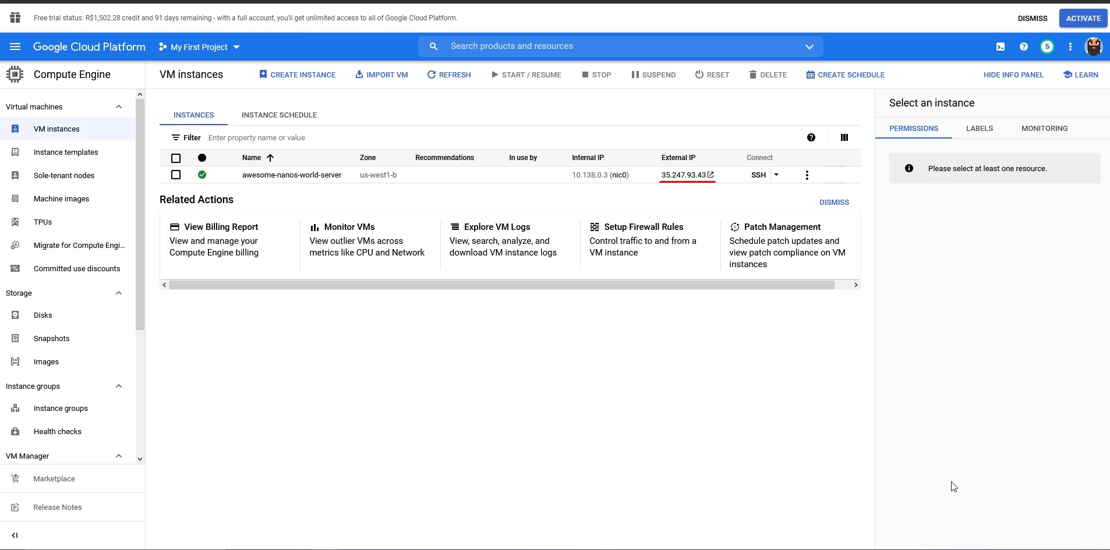Switch to the Instance Schedule tab

tap(280, 115)
